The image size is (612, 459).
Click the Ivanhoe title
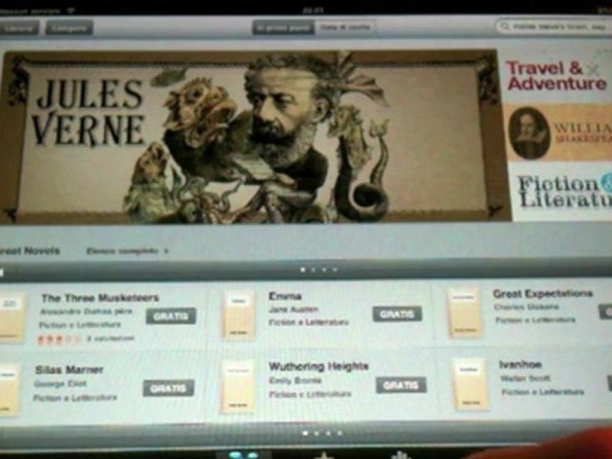click(520, 365)
